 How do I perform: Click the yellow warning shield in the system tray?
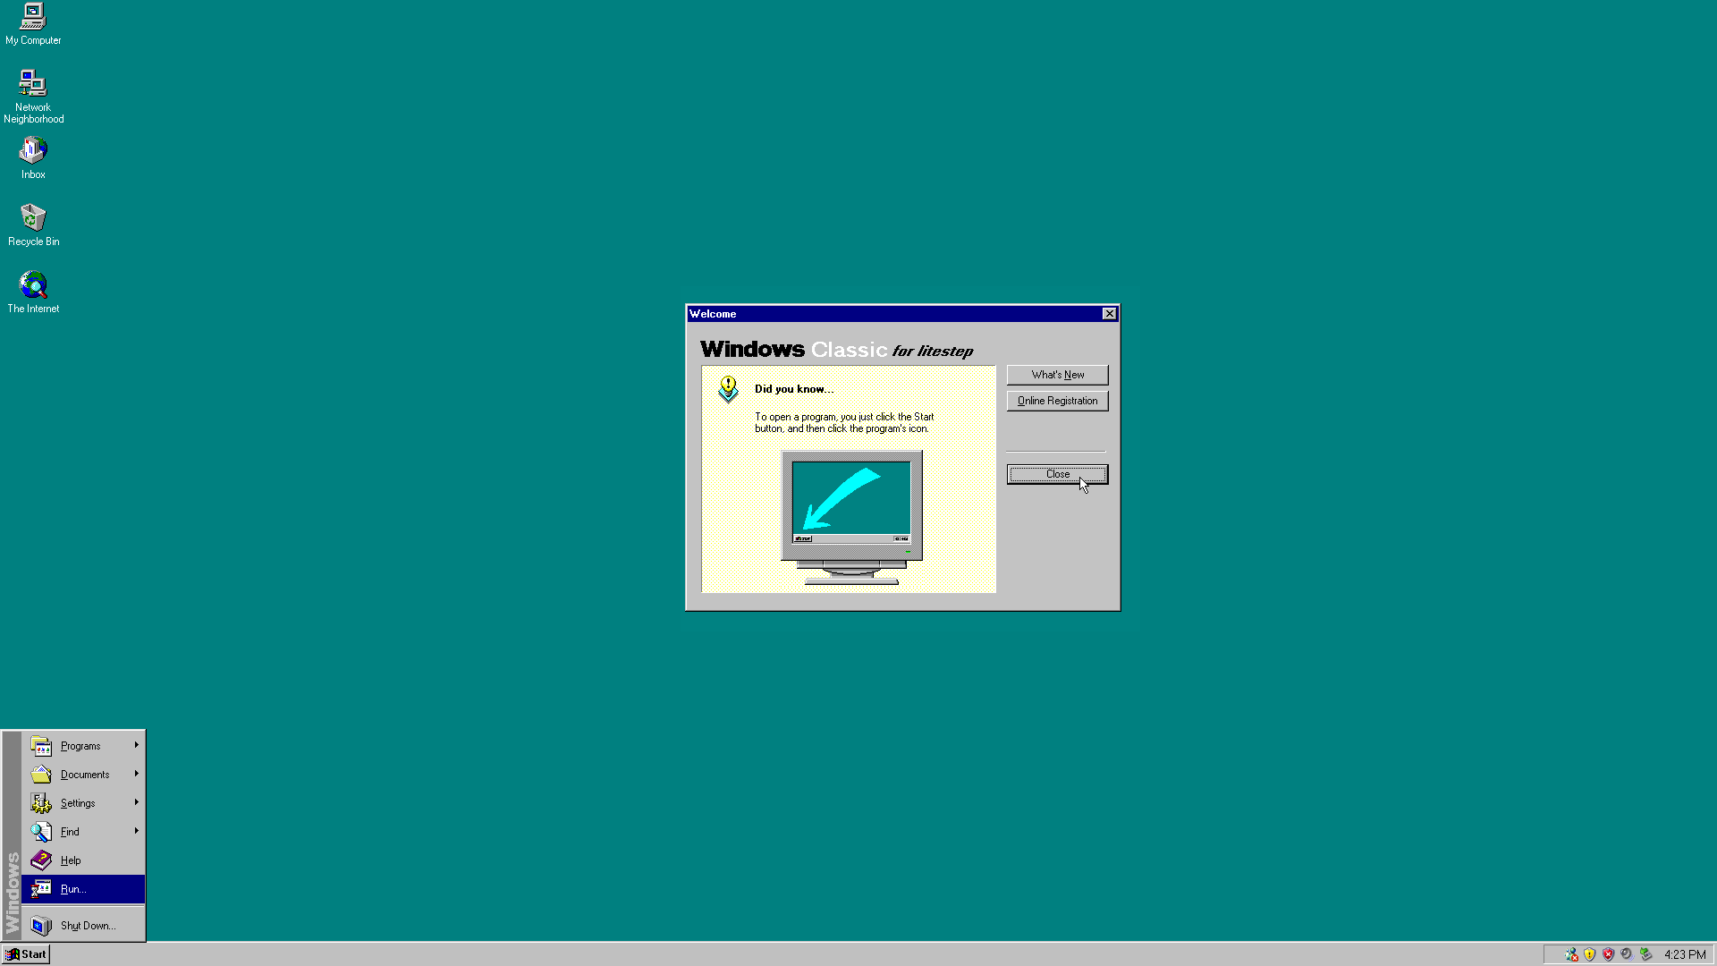click(1589, 954)
